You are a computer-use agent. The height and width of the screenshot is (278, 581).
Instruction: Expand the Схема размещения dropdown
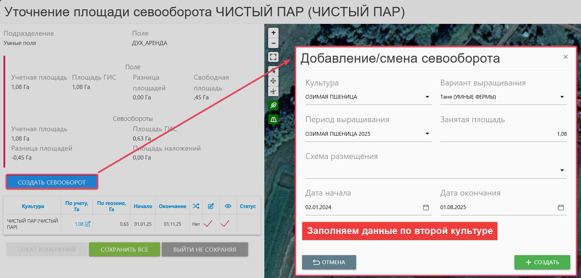562,170
